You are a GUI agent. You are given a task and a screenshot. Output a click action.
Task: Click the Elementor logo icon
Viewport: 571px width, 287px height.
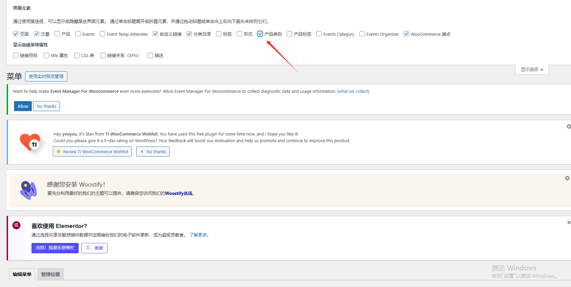16,225
